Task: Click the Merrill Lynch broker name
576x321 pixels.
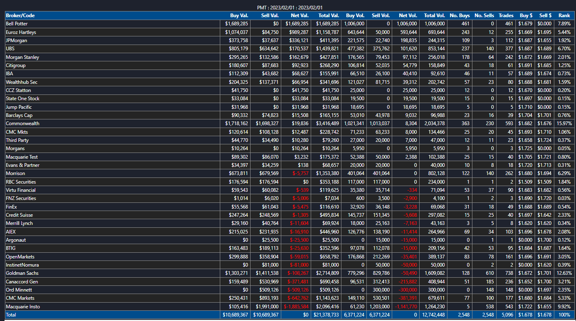Action: 19,223
